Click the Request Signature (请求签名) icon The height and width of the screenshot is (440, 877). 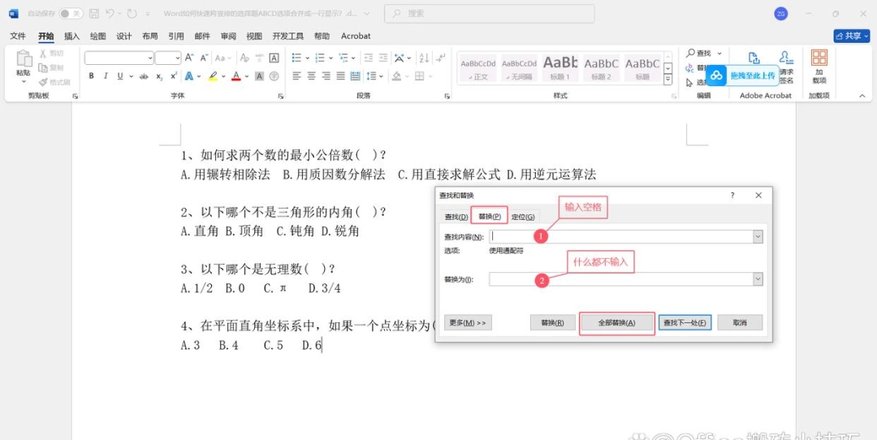click(786, 58)
